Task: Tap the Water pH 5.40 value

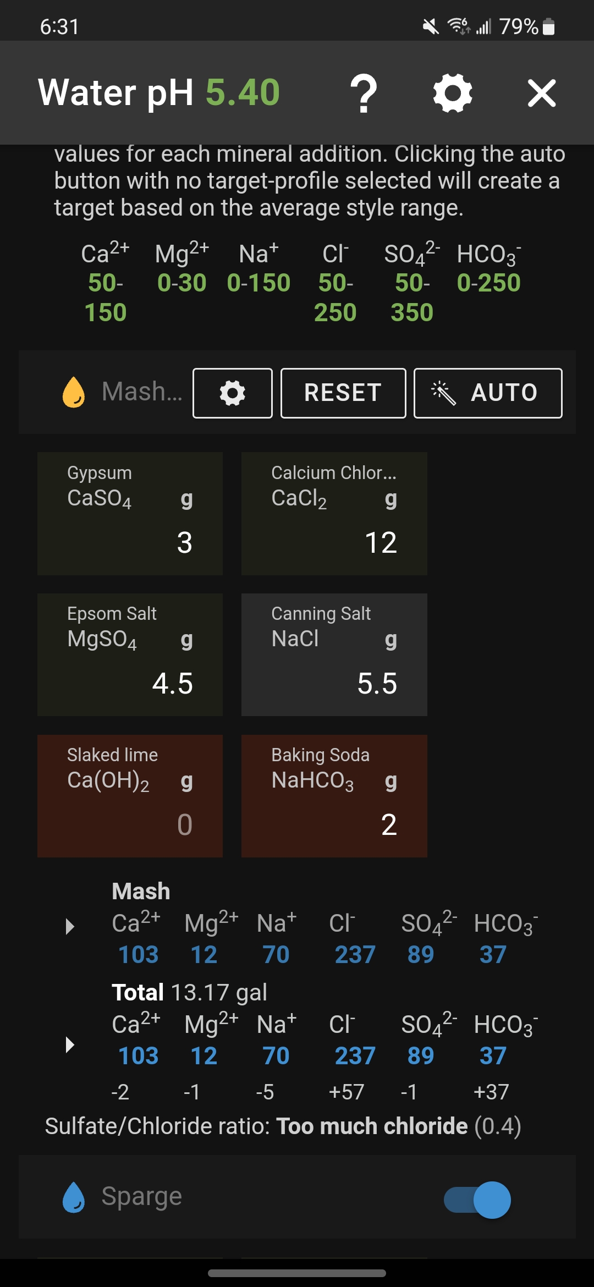Action: click(243, 92)
